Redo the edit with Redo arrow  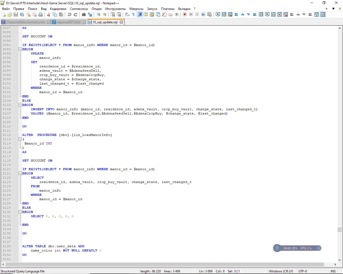[x=76, y=14]
